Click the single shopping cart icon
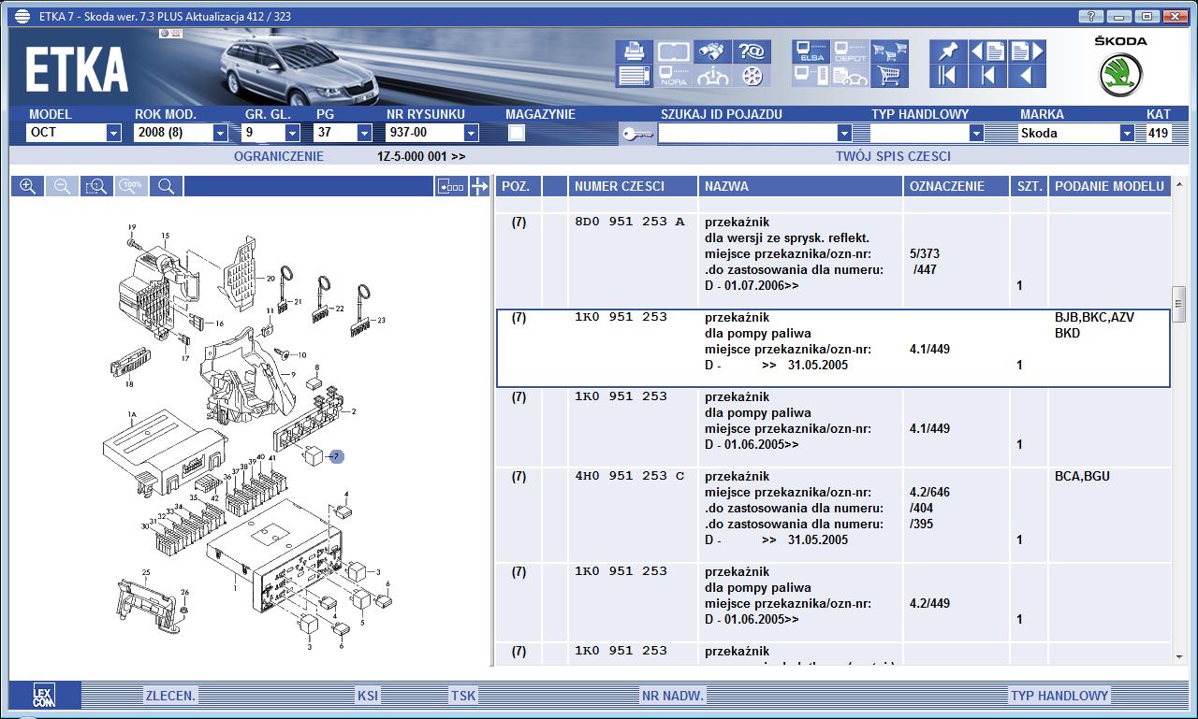The width and height of the screenshot is (1198, 719). [x=889, y=76]
